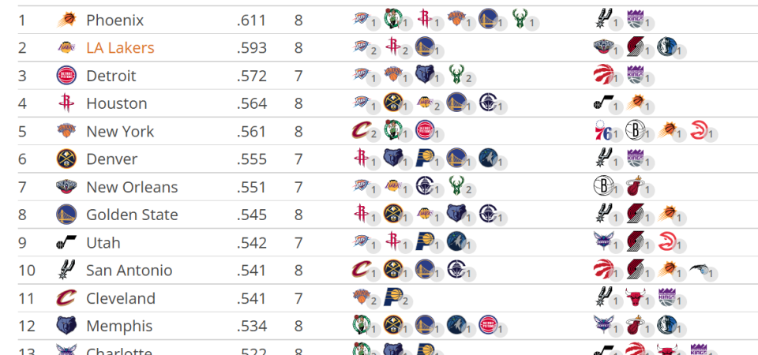Image resolution: width=758 pixels, height=355 pixels.
Task: Open the Golden State team link
Action: pyautogui.click(x=132, y=215)
